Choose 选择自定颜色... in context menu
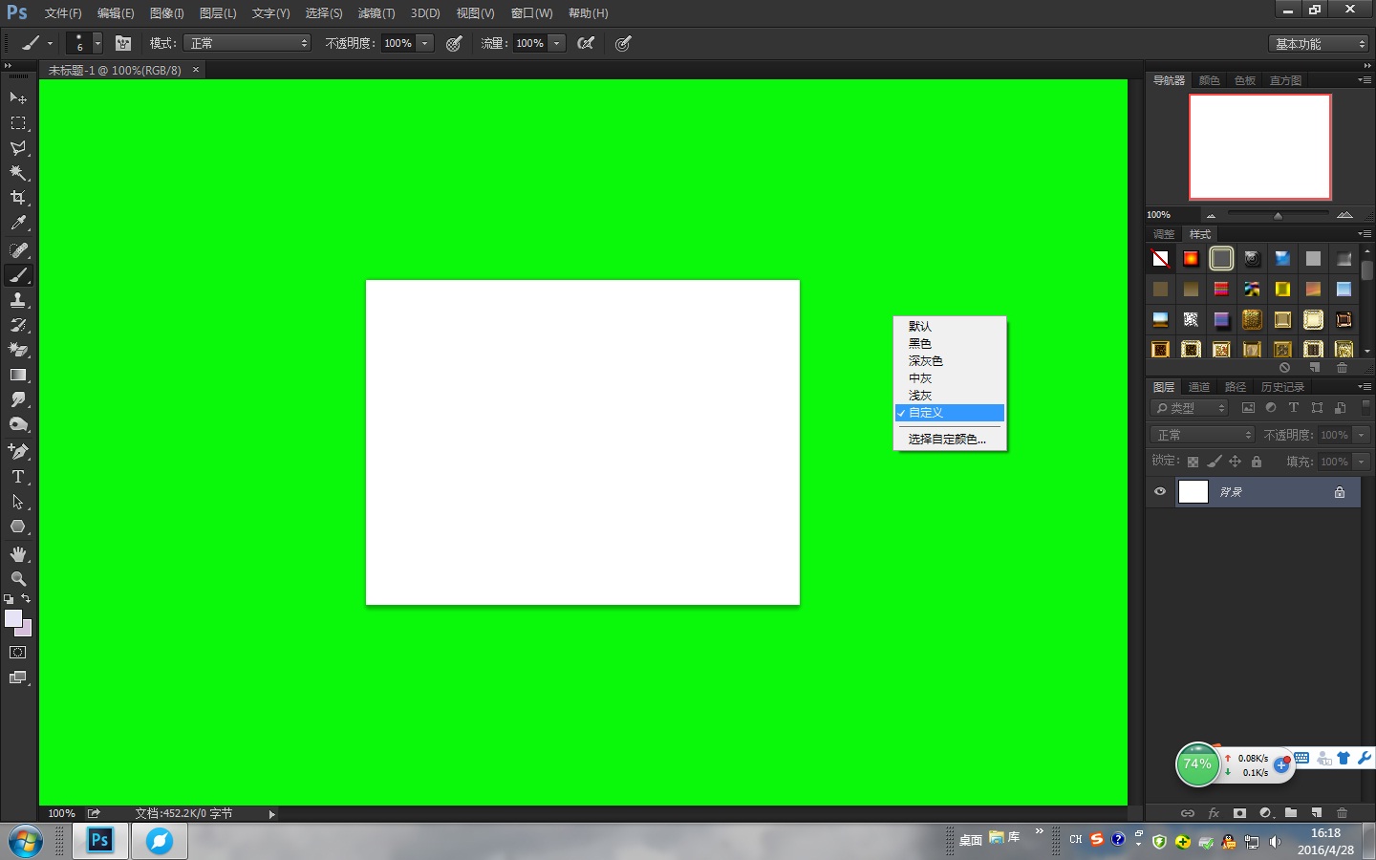The height and width of the screenshot is (860, 1376). (x=949, y=439)
